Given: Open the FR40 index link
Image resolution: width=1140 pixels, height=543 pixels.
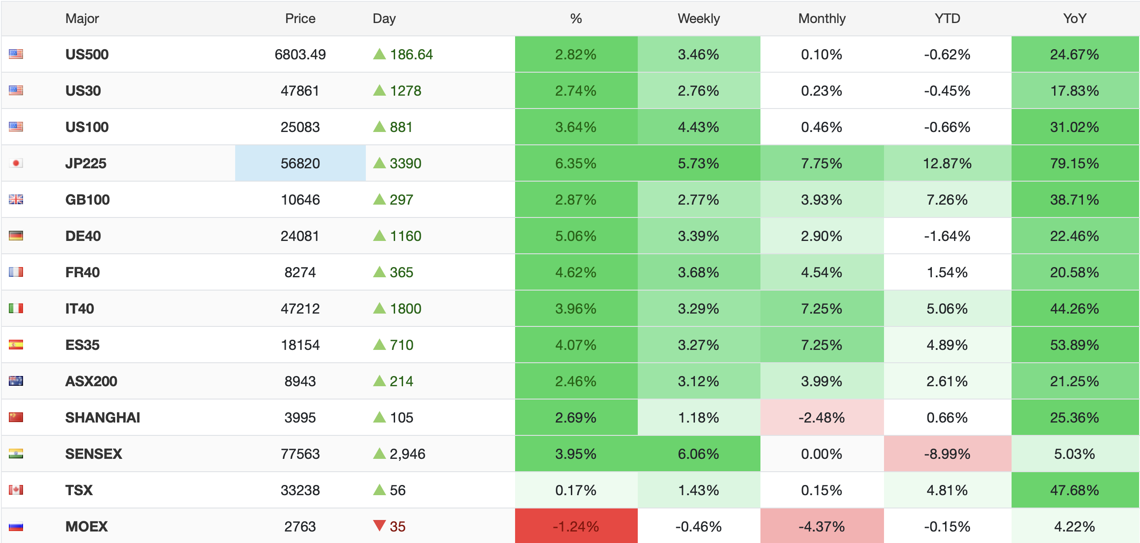Looking at the screenshot, I should click(82, 272).
